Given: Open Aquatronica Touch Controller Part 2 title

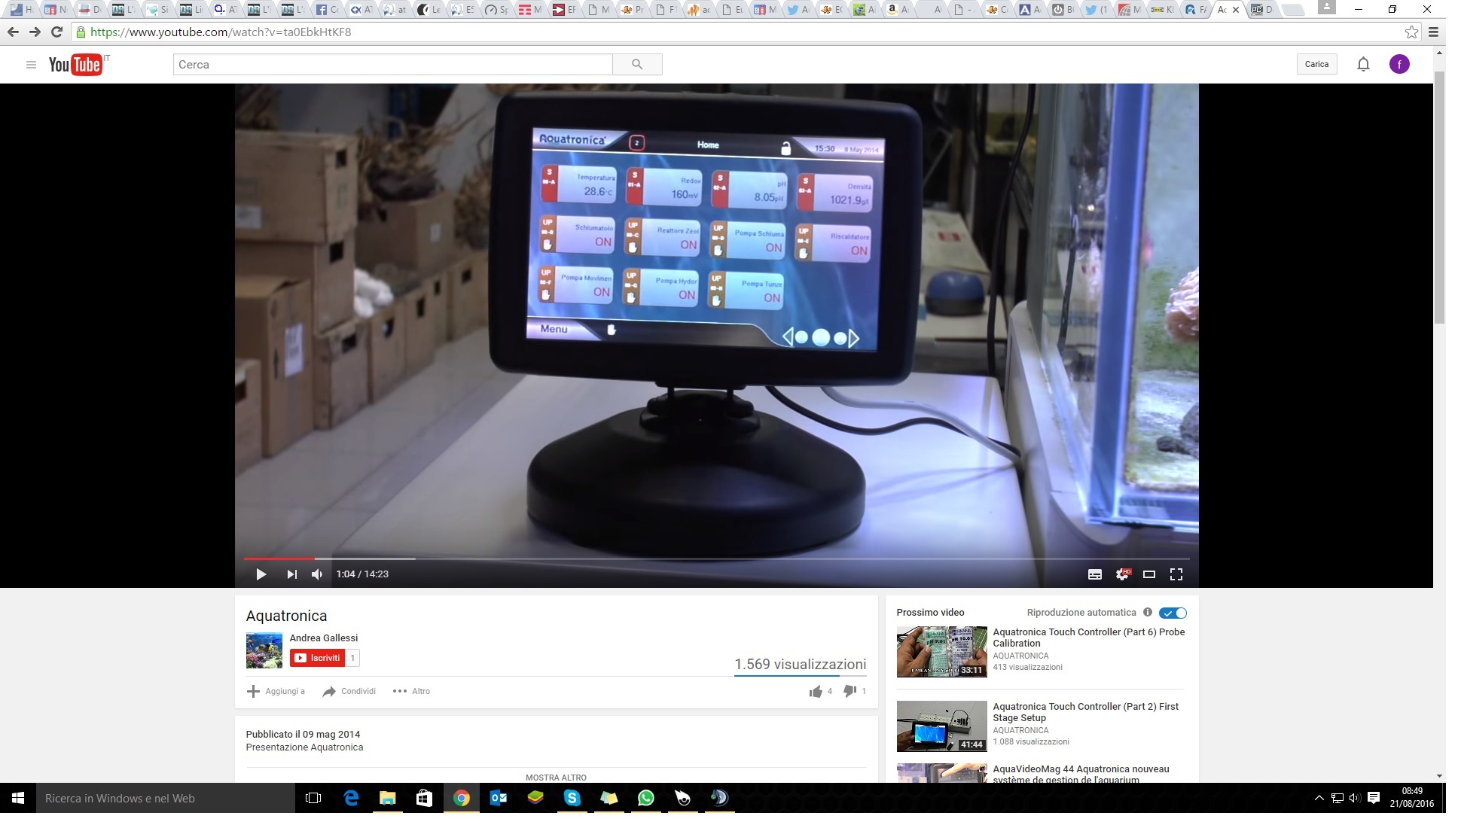Looking at the screenshot, I should (x=1085, y=712).
